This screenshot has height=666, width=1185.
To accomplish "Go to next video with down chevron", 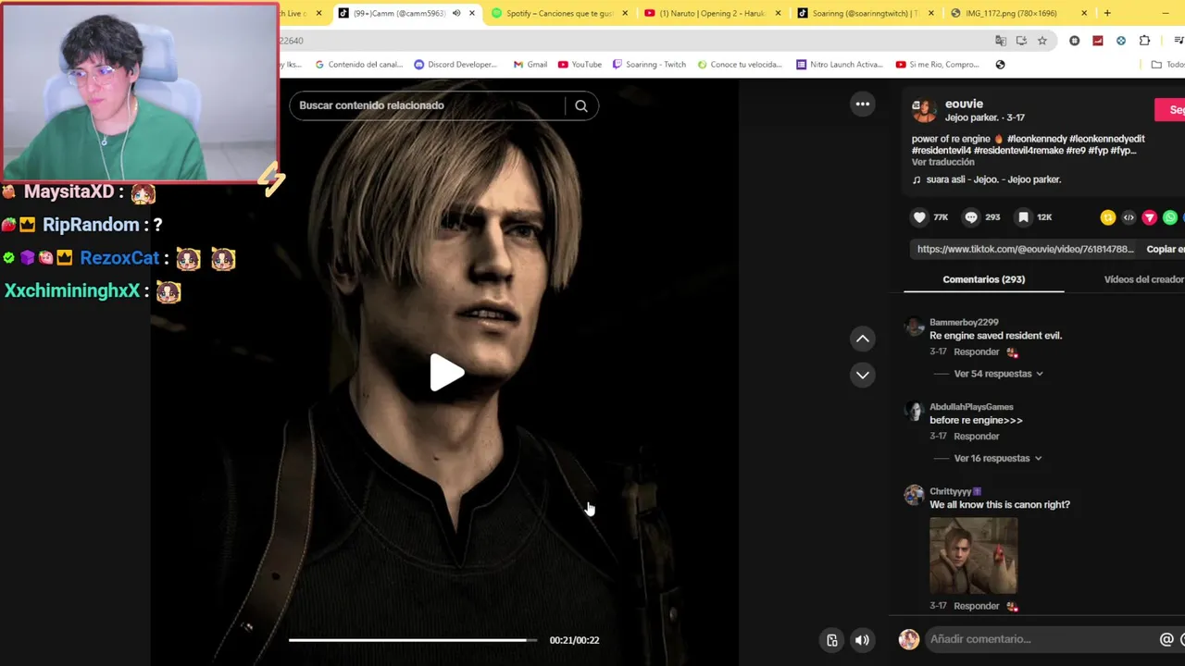I will (863, 375).
